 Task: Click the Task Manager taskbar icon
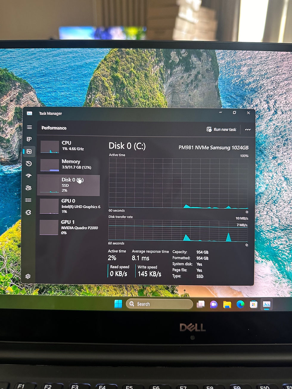(267, 304)
